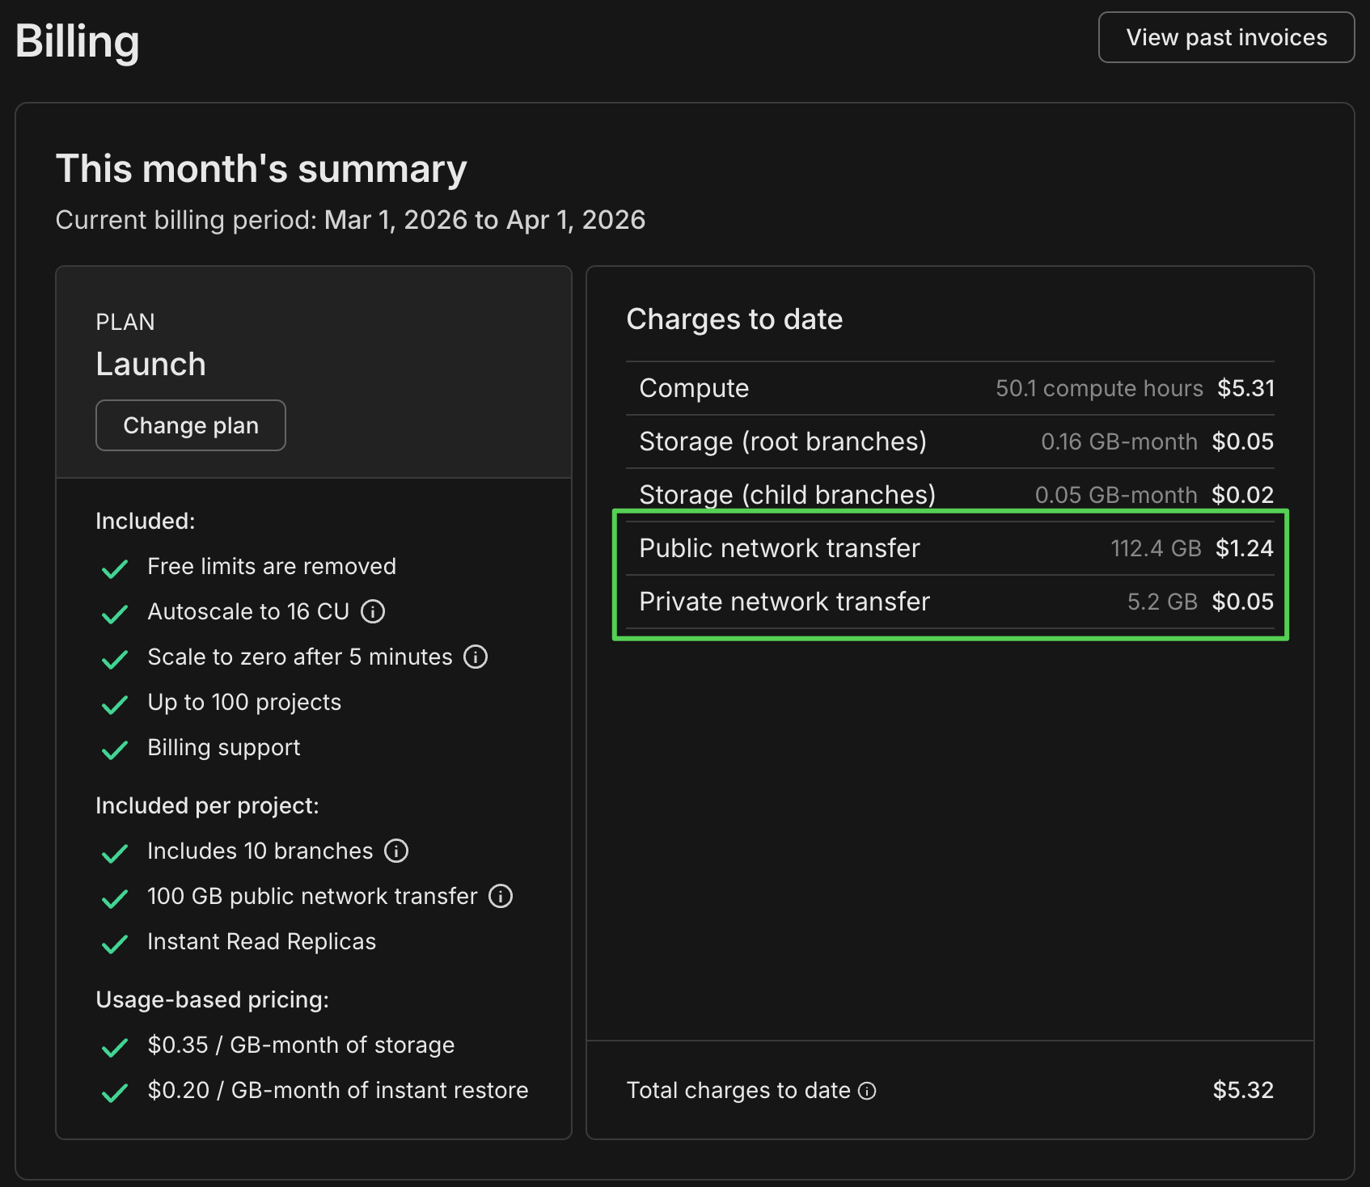Click the Billing page title
The width and height of the screenshot is (1370, 1187).
click(78, 41)
